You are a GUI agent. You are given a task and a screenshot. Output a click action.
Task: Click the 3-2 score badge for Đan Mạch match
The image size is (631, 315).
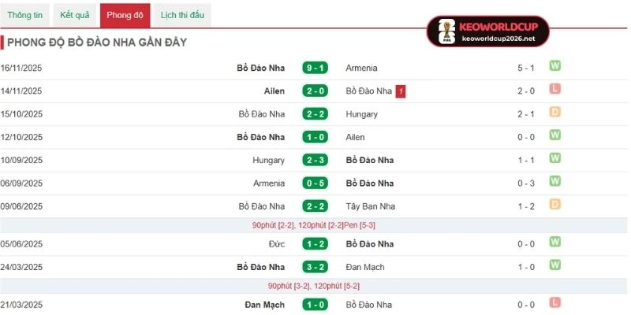point(315,267)
